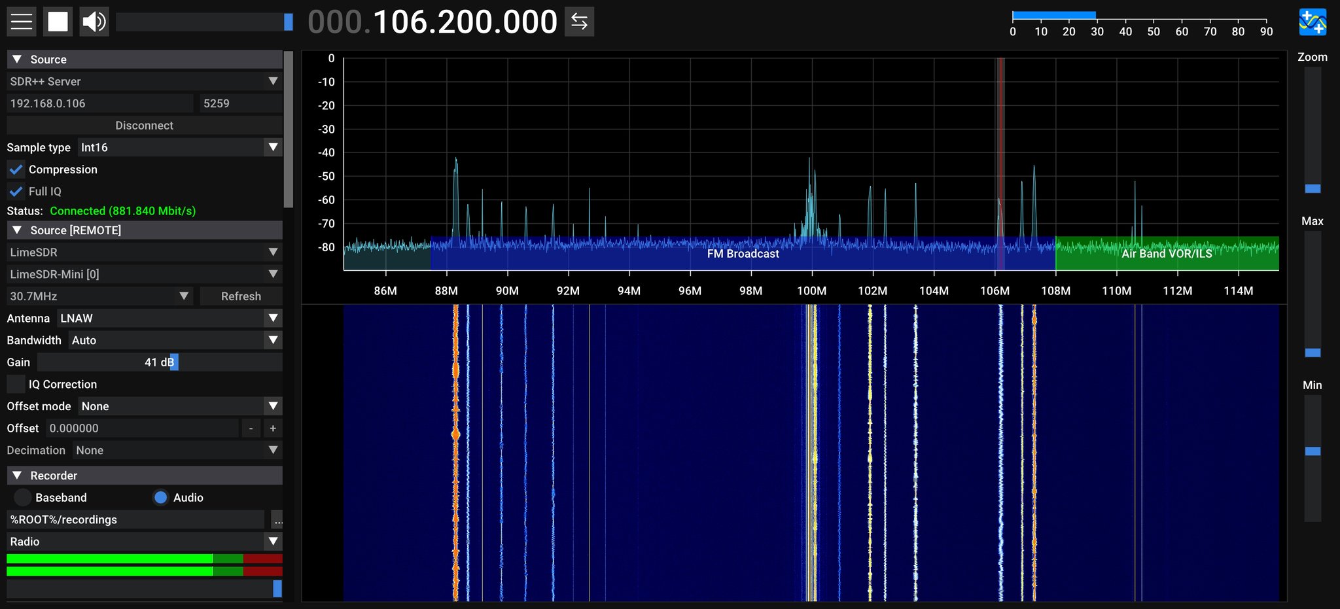Open the Antenna LNAW dropdown
The height and width of the screenshot is (609, 1340).
273,318
